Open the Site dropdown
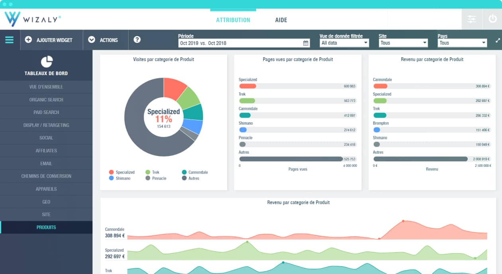 click(403, 43)
